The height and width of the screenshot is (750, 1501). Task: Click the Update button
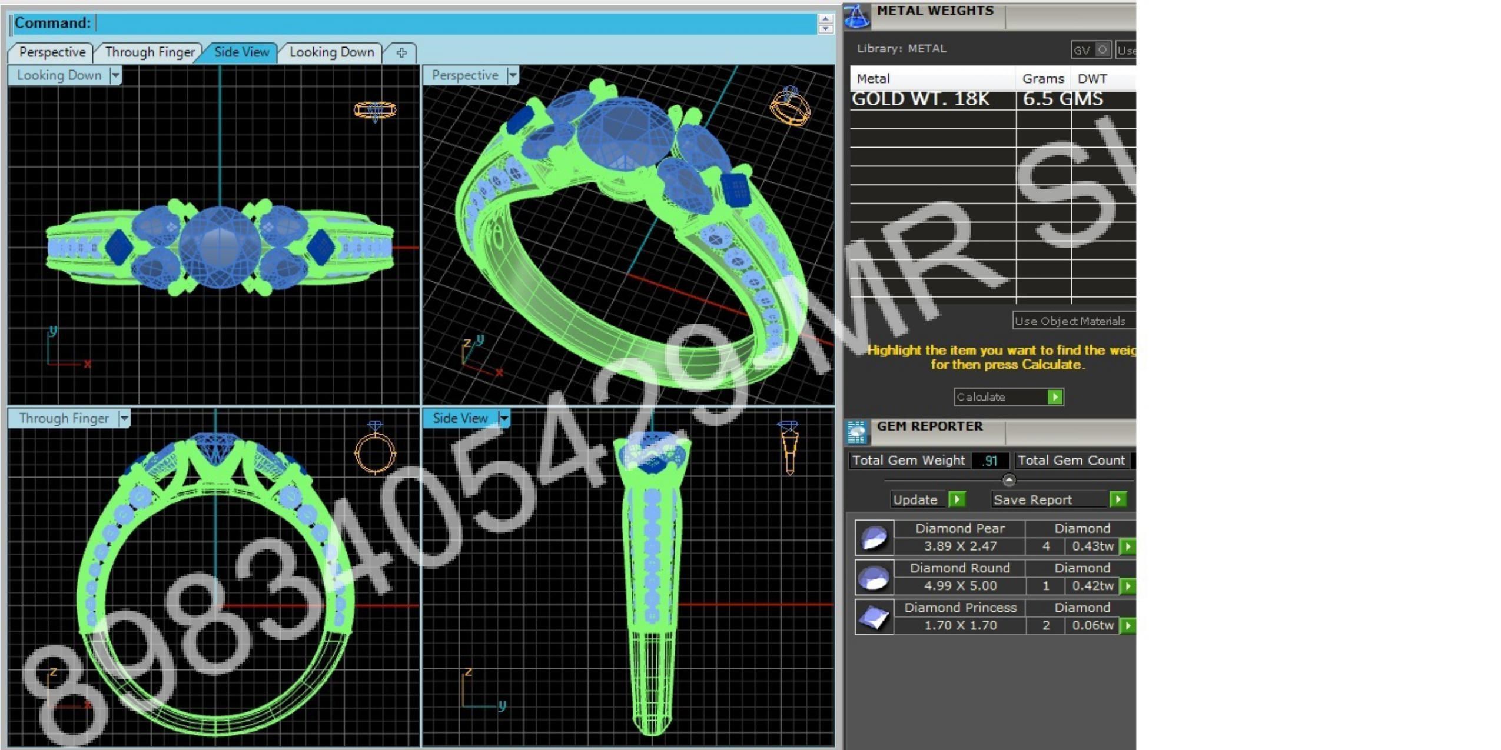[x=928, y=499]
